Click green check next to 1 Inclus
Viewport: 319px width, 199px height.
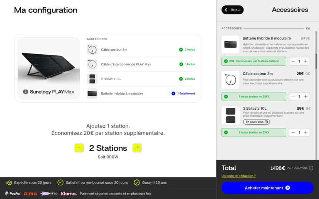click(181, 64)
